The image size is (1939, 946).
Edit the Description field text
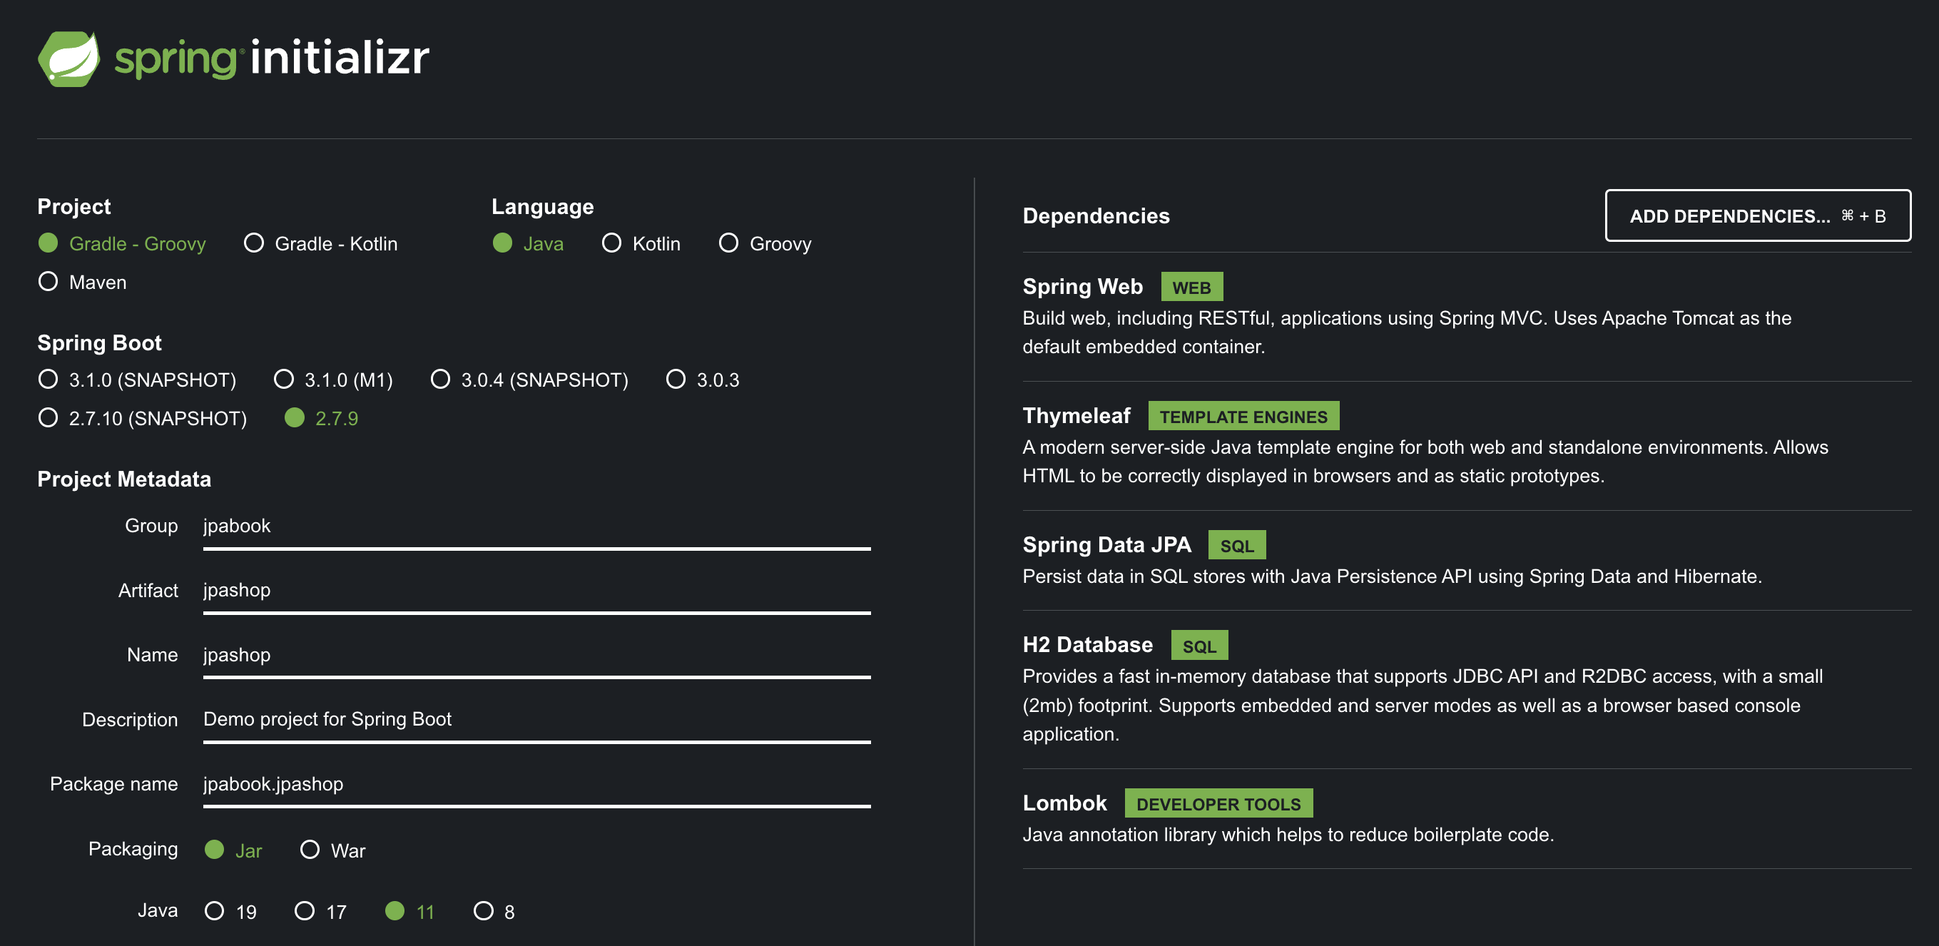(536, 722)
